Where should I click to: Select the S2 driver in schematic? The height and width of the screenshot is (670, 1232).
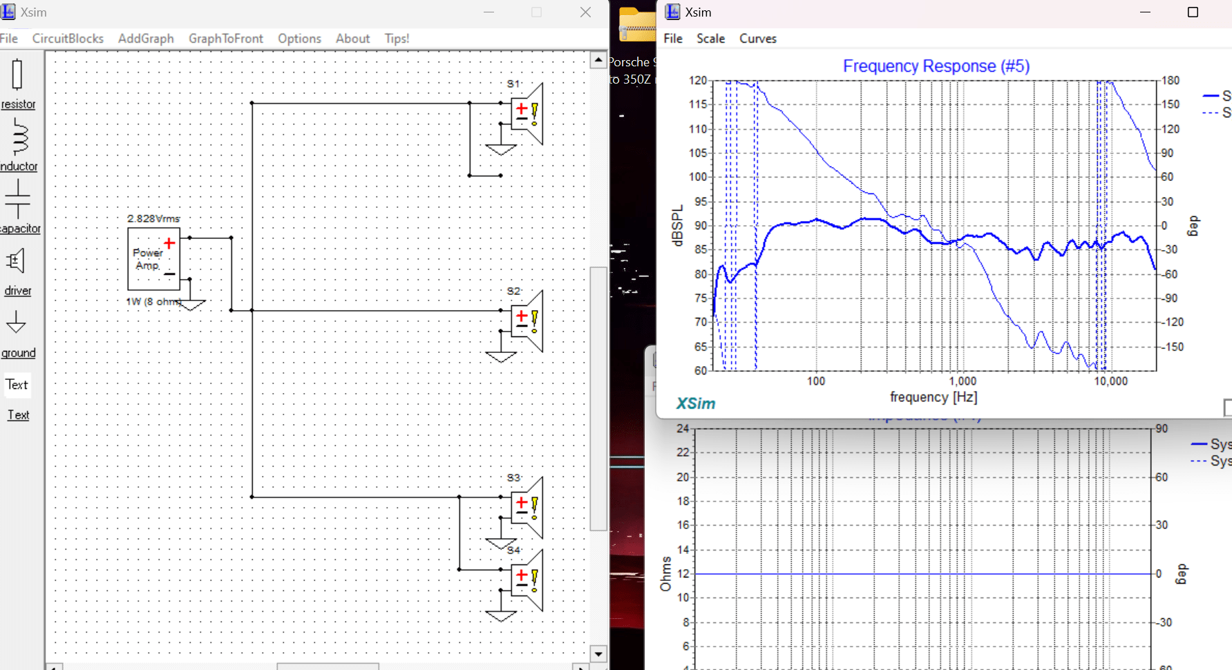pyautogui.click(x=527, y=321)
